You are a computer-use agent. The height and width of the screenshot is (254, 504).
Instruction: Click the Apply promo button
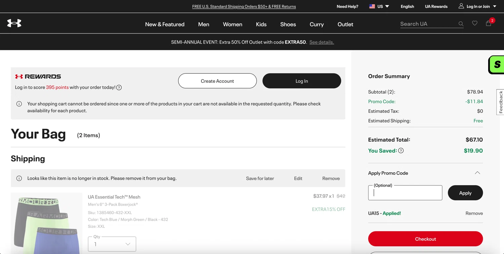[465, 193]
